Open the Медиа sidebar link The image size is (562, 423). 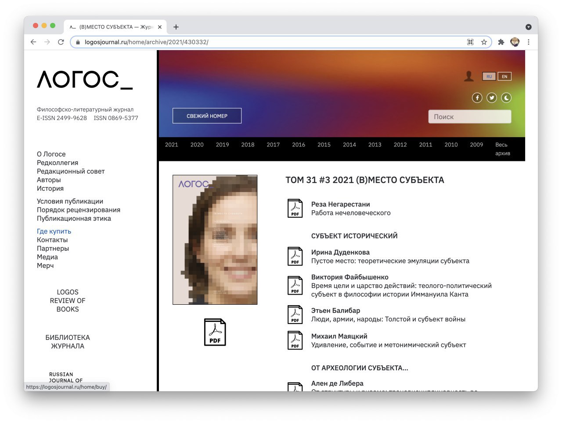pos(47,257)
